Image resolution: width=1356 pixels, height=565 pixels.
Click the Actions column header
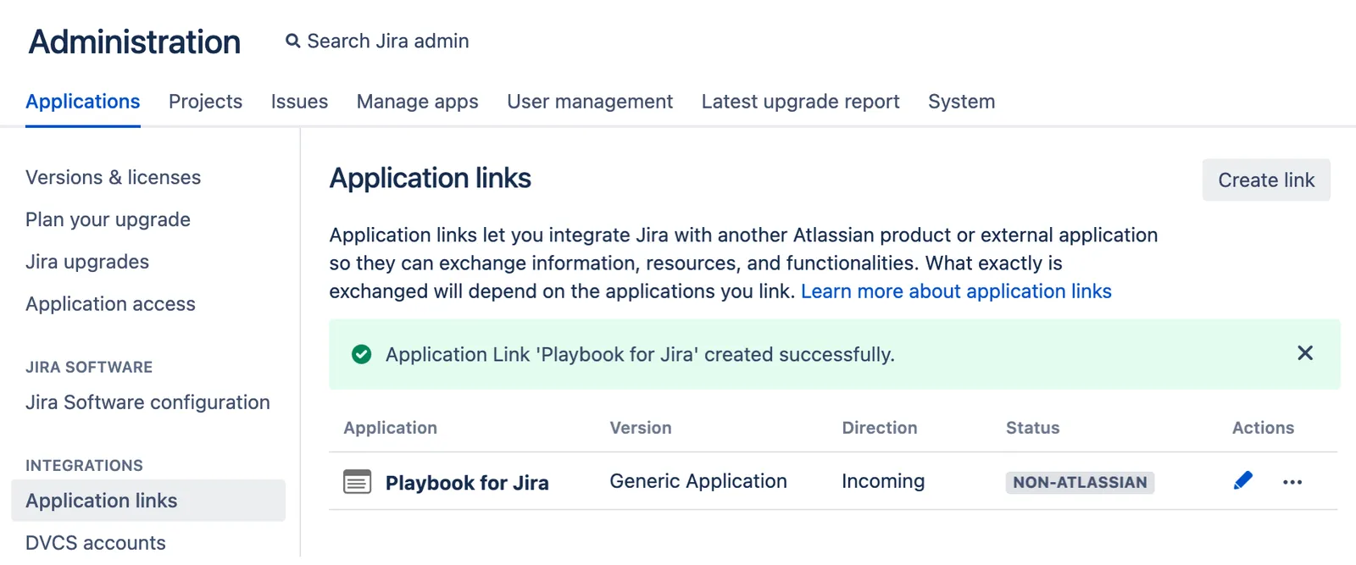(x=1263, y=428)
